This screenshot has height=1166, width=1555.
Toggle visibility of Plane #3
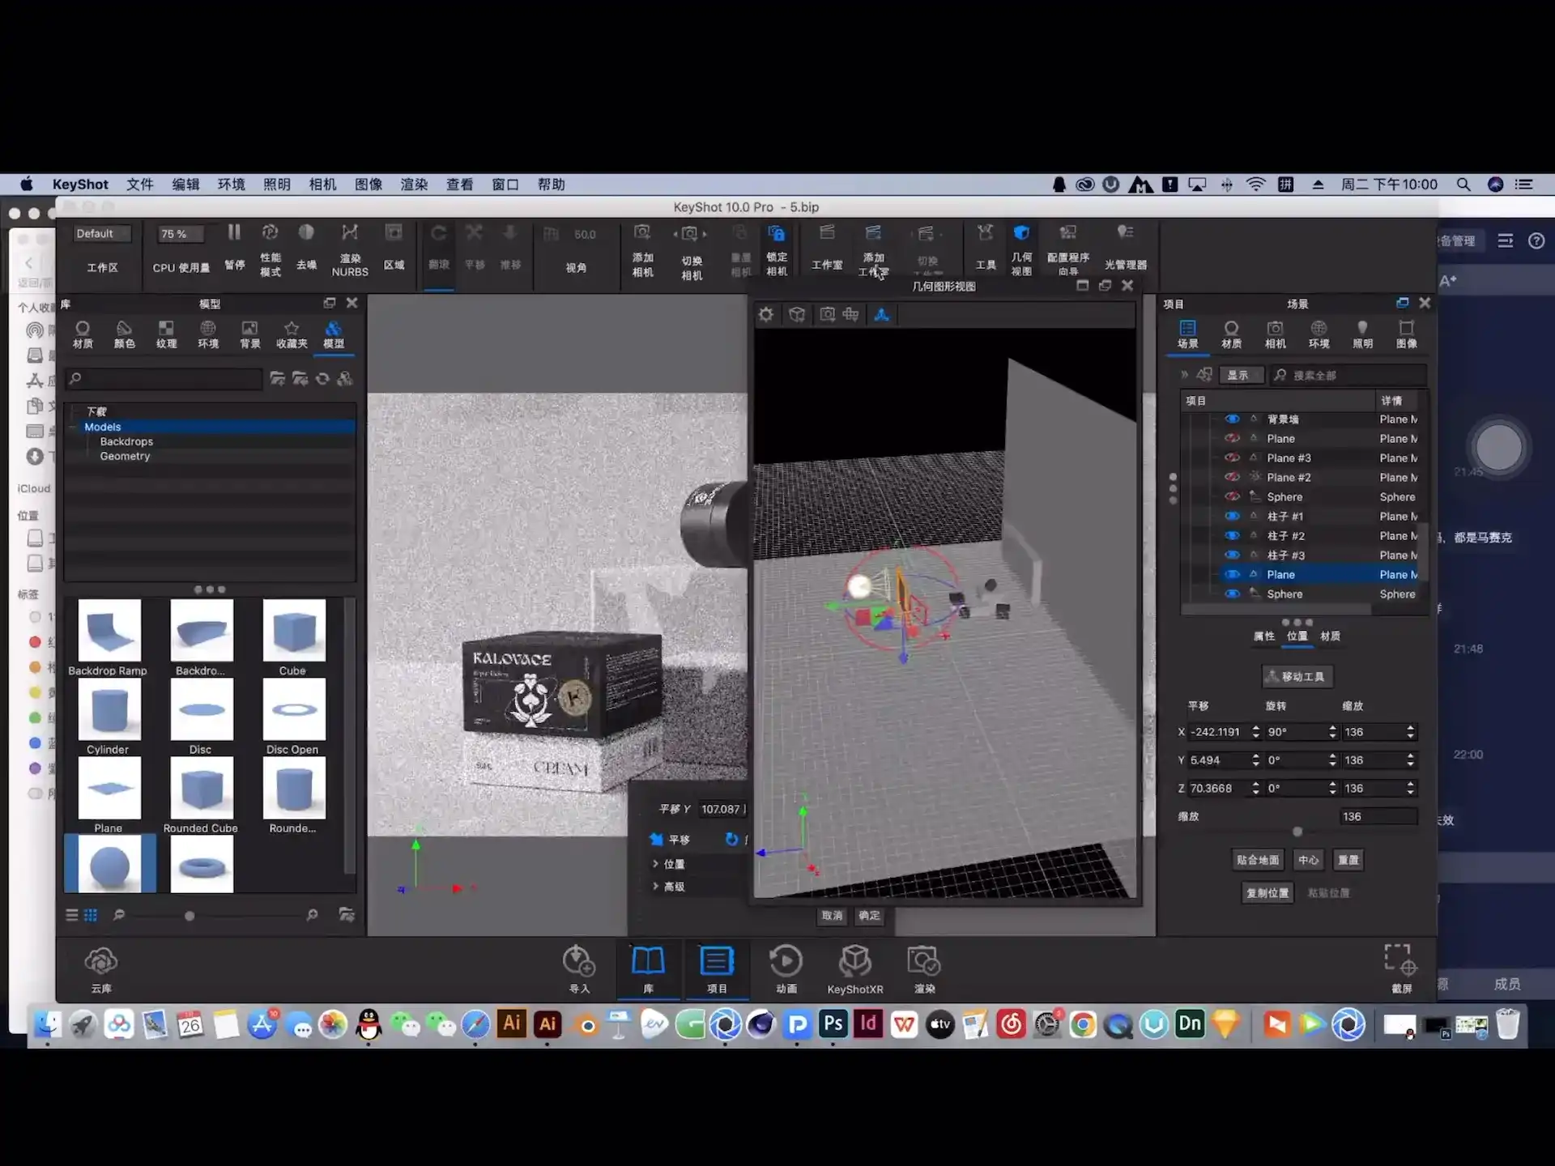click(x=1232, y=457)
